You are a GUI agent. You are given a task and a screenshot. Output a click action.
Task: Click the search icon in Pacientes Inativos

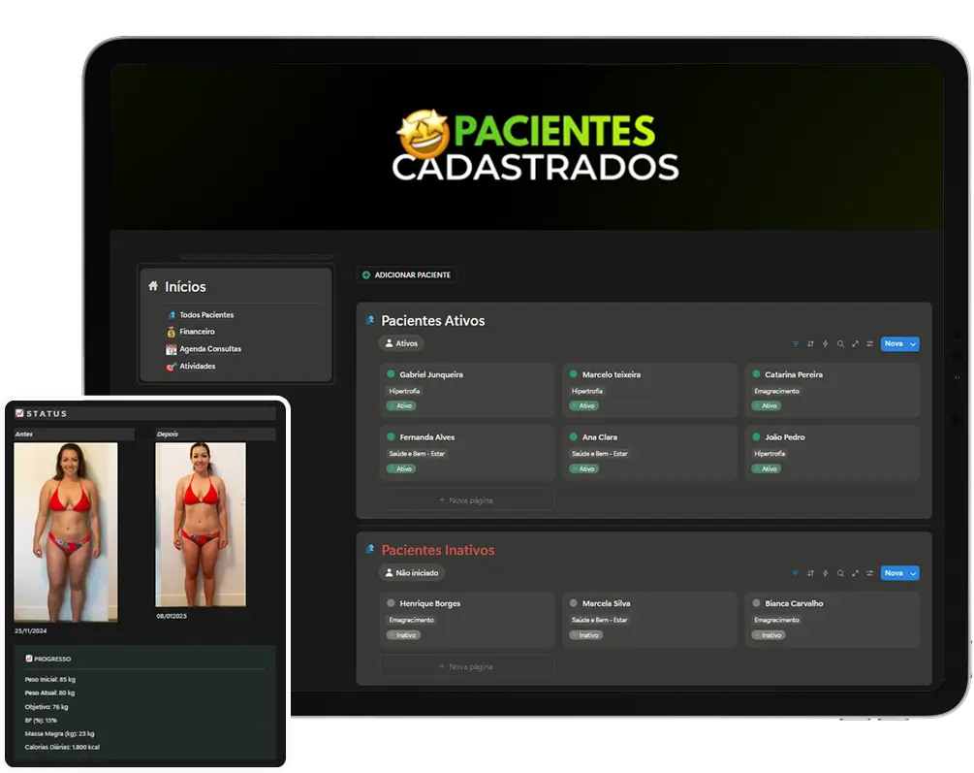[x=840, y=573]
